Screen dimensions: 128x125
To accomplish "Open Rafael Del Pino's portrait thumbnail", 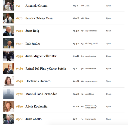I will (9, 69).
